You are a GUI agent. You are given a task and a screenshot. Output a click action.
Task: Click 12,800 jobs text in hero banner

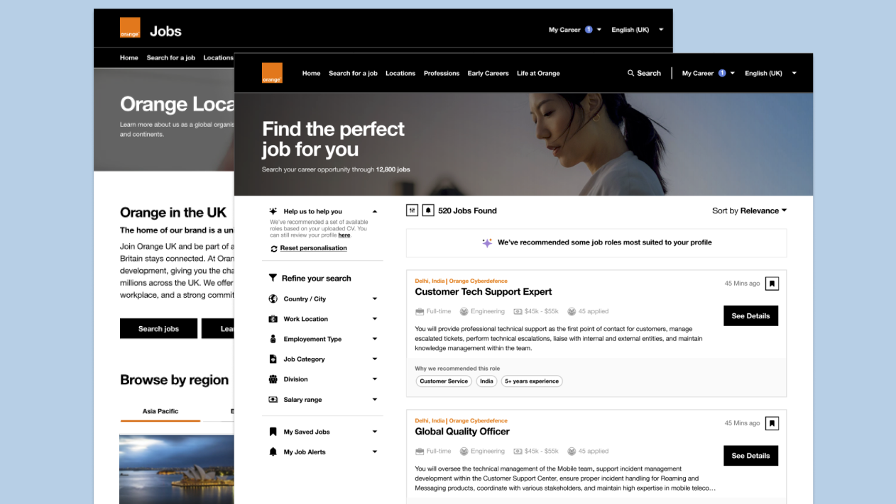click(x=393, y=169)
